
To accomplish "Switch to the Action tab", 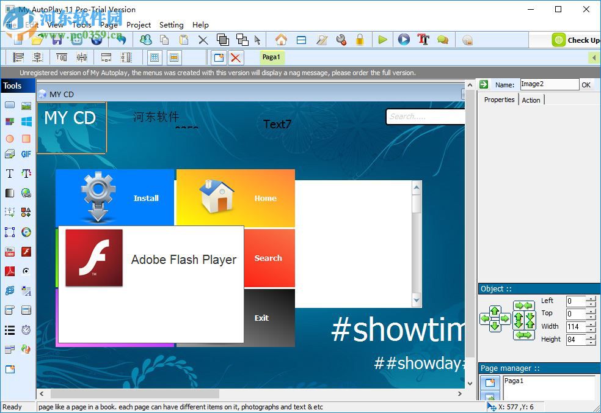I will 531,100.
